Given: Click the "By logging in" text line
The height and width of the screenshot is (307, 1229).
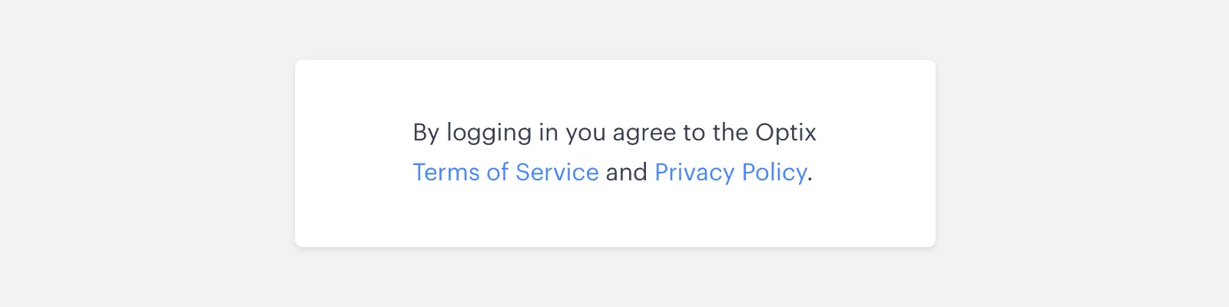Looking at the screenshot, I should [614, 133].
